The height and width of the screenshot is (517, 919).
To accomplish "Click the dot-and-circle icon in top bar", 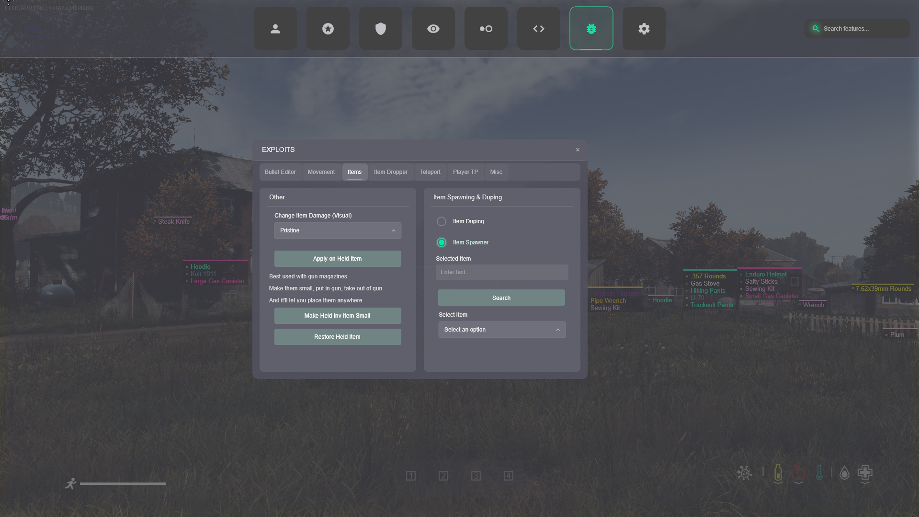I will click(486, 29).
